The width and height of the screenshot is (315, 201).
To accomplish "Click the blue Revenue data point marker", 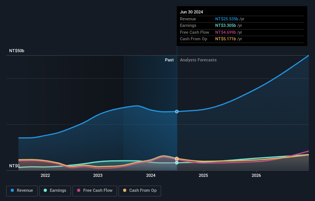I will point(177,112).
